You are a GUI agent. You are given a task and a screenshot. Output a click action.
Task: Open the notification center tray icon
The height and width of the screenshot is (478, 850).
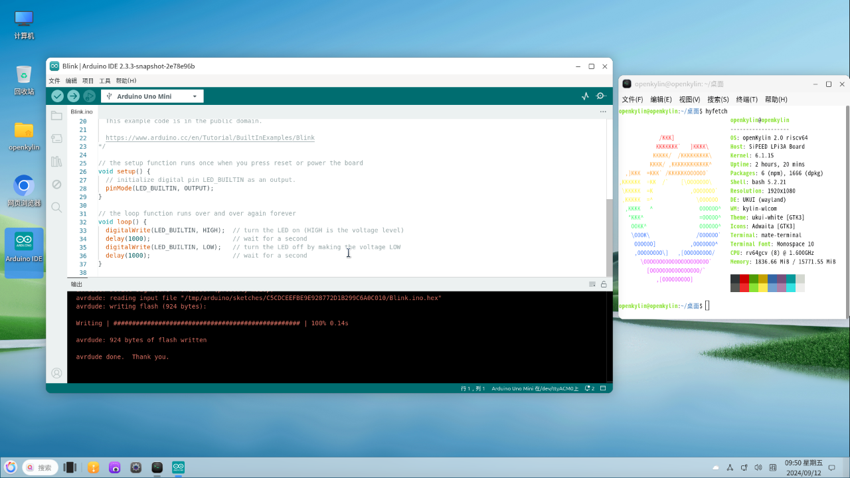click(831, 467)
